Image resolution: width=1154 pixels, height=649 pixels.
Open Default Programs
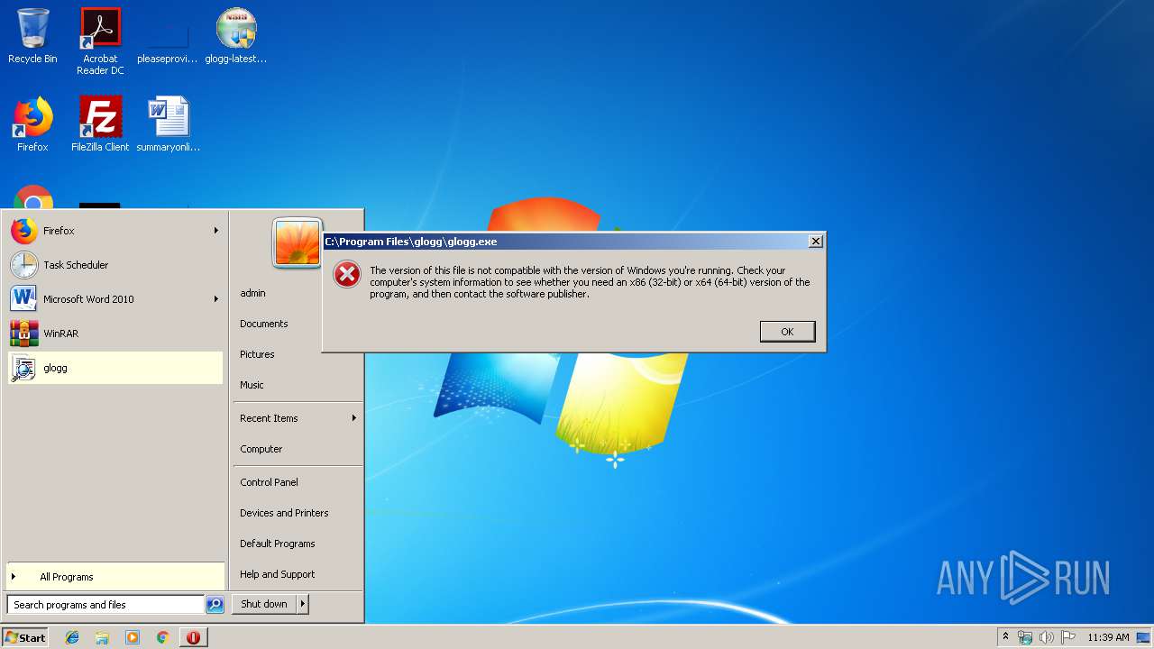pyautogui.click(x=277, y=544)
